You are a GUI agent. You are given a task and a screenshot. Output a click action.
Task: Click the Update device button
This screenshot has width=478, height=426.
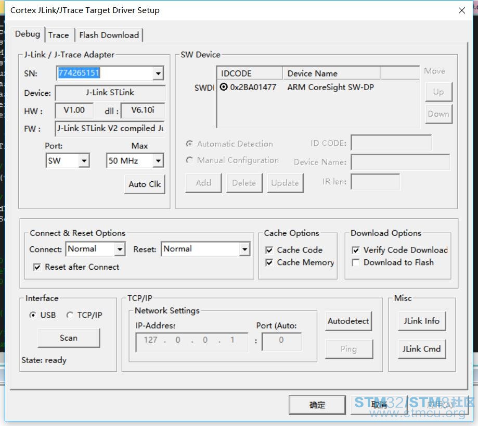[x=285, y=183]
